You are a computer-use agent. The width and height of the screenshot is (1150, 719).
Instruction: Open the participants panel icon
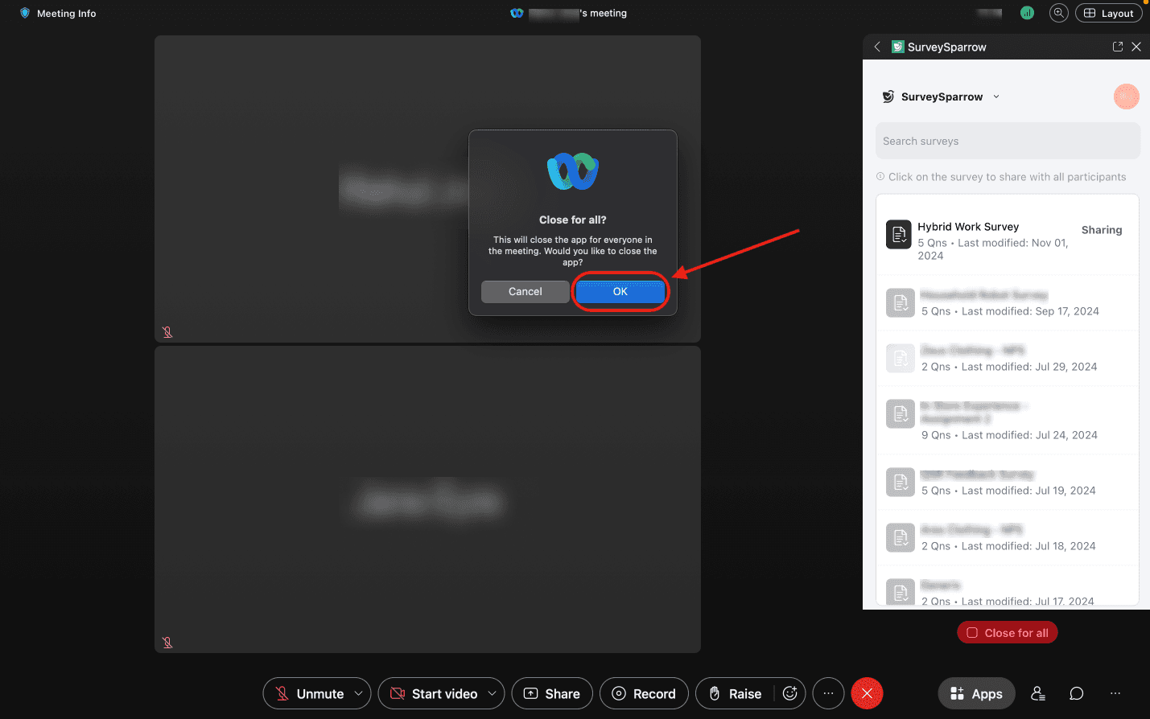click(1038, 693)
